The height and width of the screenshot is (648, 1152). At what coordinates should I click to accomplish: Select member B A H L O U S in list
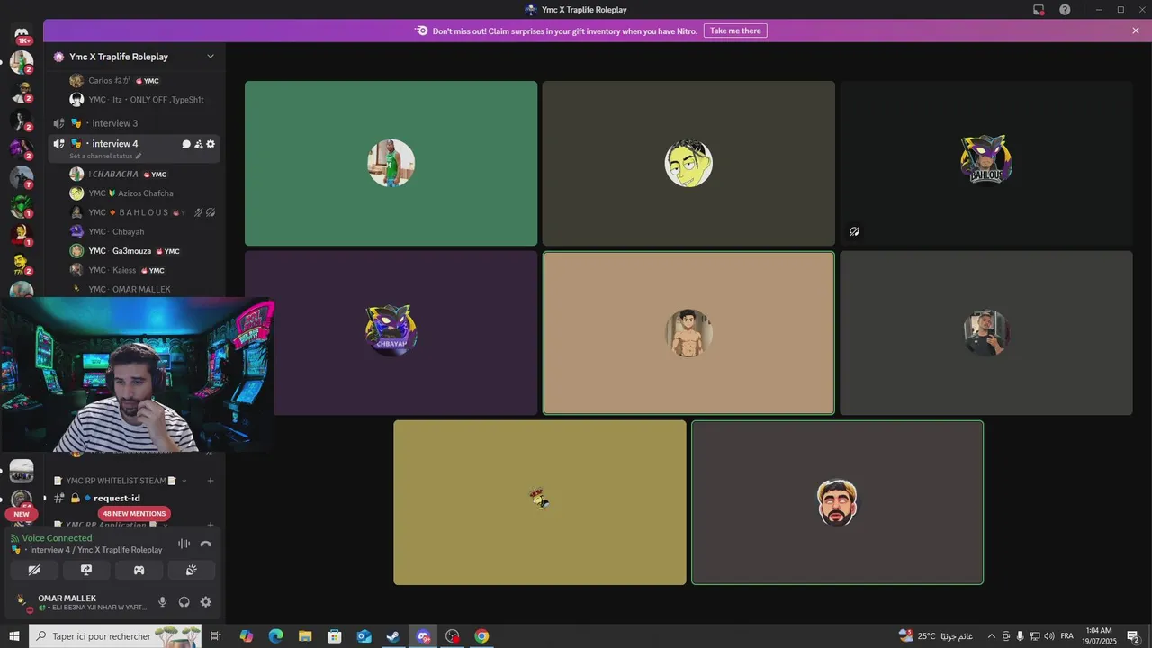133,212
